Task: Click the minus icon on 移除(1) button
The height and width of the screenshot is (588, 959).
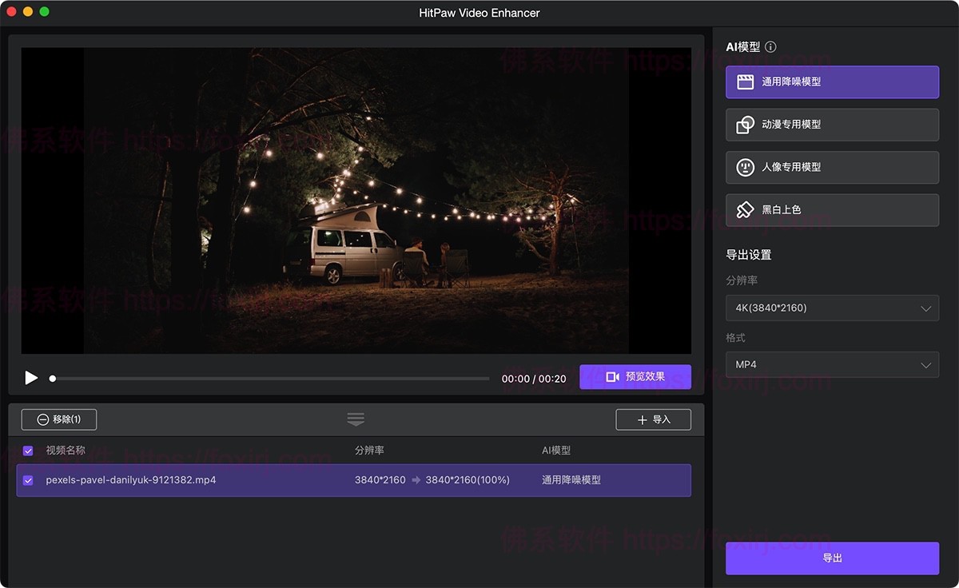Action: point(42,419)
